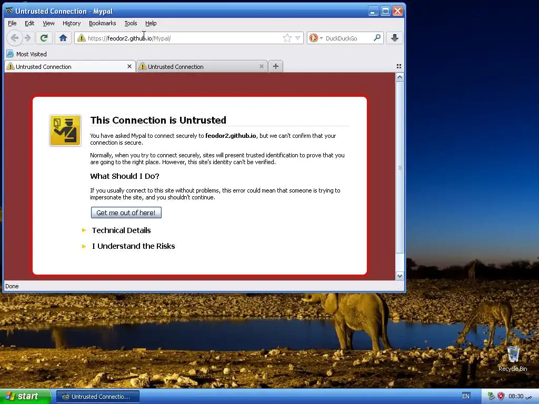Select Untrusted Connection taskbar button
539x404 pixels.
98,397
